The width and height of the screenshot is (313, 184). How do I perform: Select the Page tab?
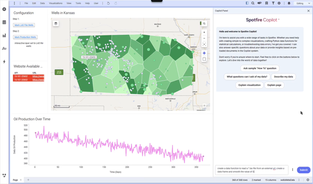click(15, 180)
